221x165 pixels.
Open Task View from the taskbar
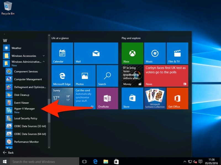84,161
